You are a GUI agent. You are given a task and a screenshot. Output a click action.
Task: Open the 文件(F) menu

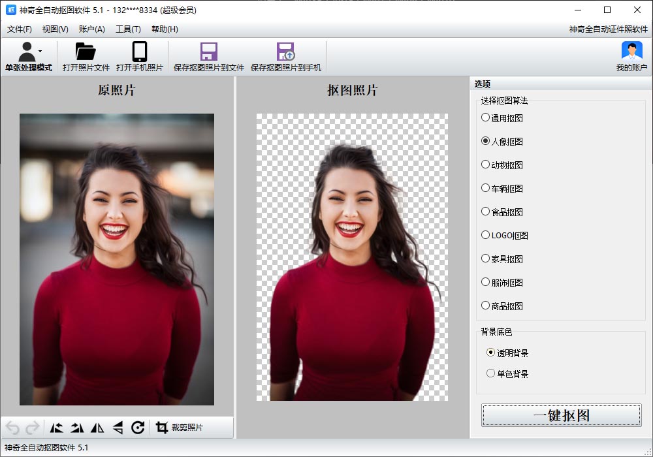click(x=20, y=29)
